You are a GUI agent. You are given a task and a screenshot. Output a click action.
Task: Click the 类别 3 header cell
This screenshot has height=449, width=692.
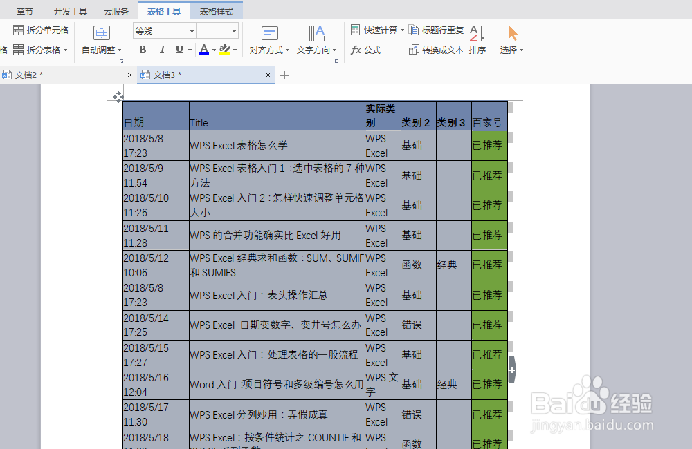[454, 116]
